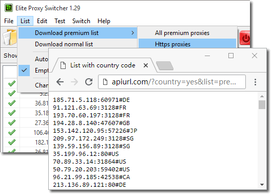Click the browser scrollbar down arrow
The image size is (271, 194).
[x=262, y=185]
